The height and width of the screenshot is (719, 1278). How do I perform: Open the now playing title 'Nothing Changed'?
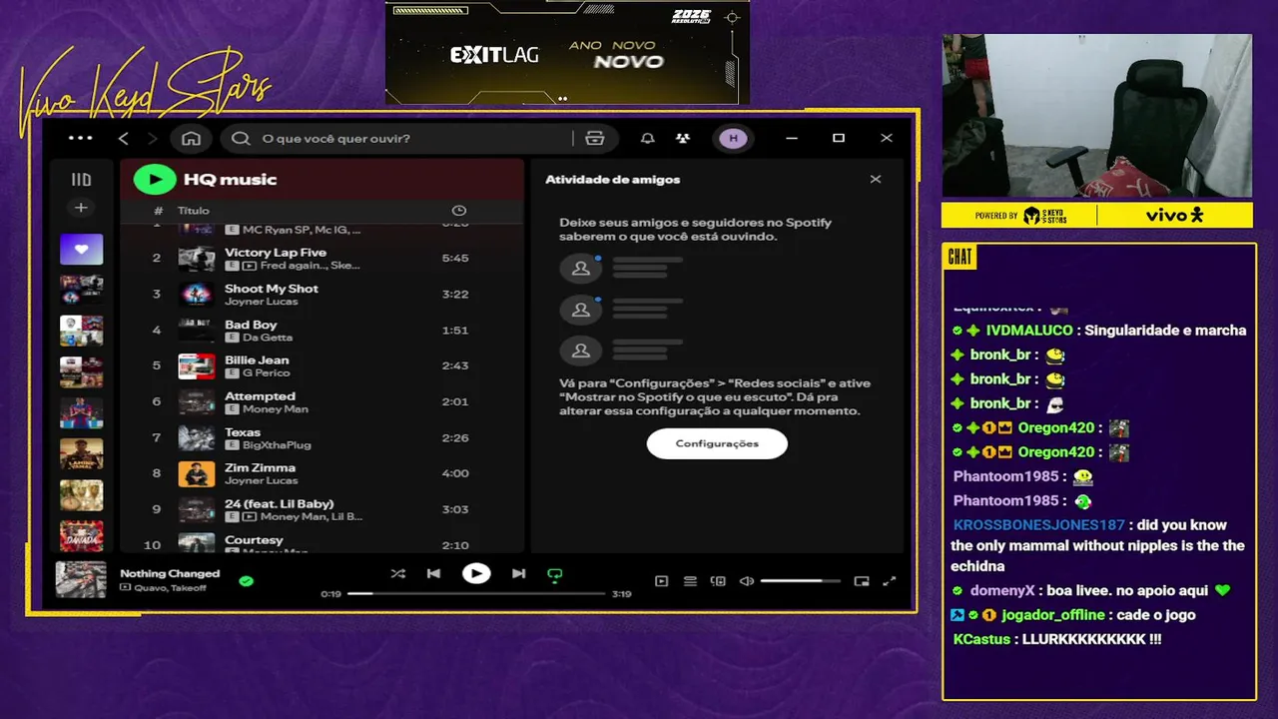pos(170,573)
